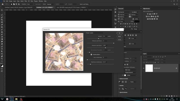Open Yandex browser from the taskbar

(7, 99)
